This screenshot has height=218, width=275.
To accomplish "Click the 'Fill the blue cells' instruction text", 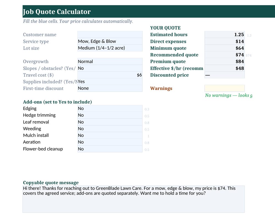I will (78, 21).
